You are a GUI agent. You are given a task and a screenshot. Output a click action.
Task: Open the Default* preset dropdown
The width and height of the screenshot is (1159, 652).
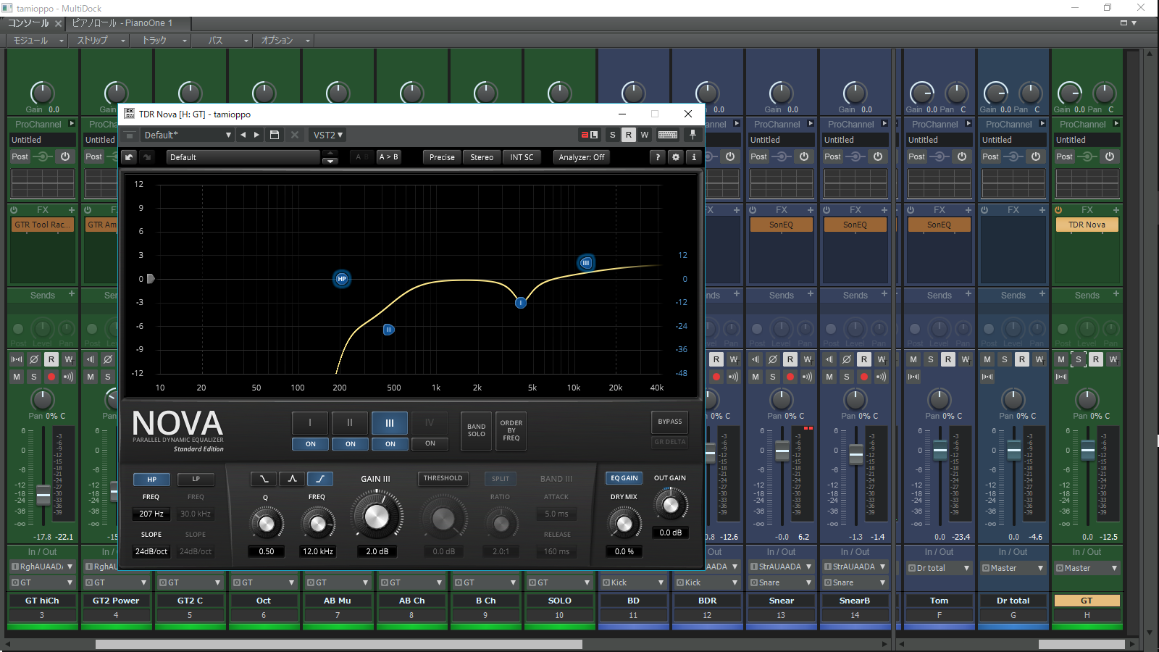[187, 135]
